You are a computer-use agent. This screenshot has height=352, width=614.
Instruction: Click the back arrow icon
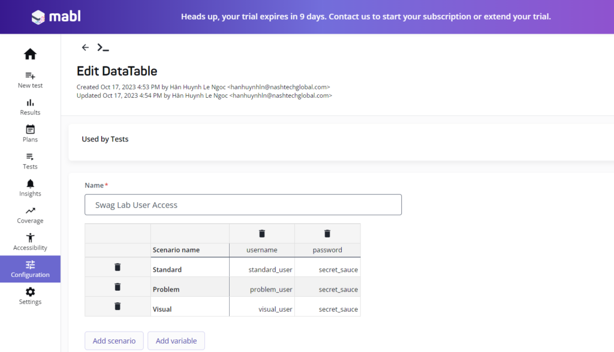click(x=85, y=47)
